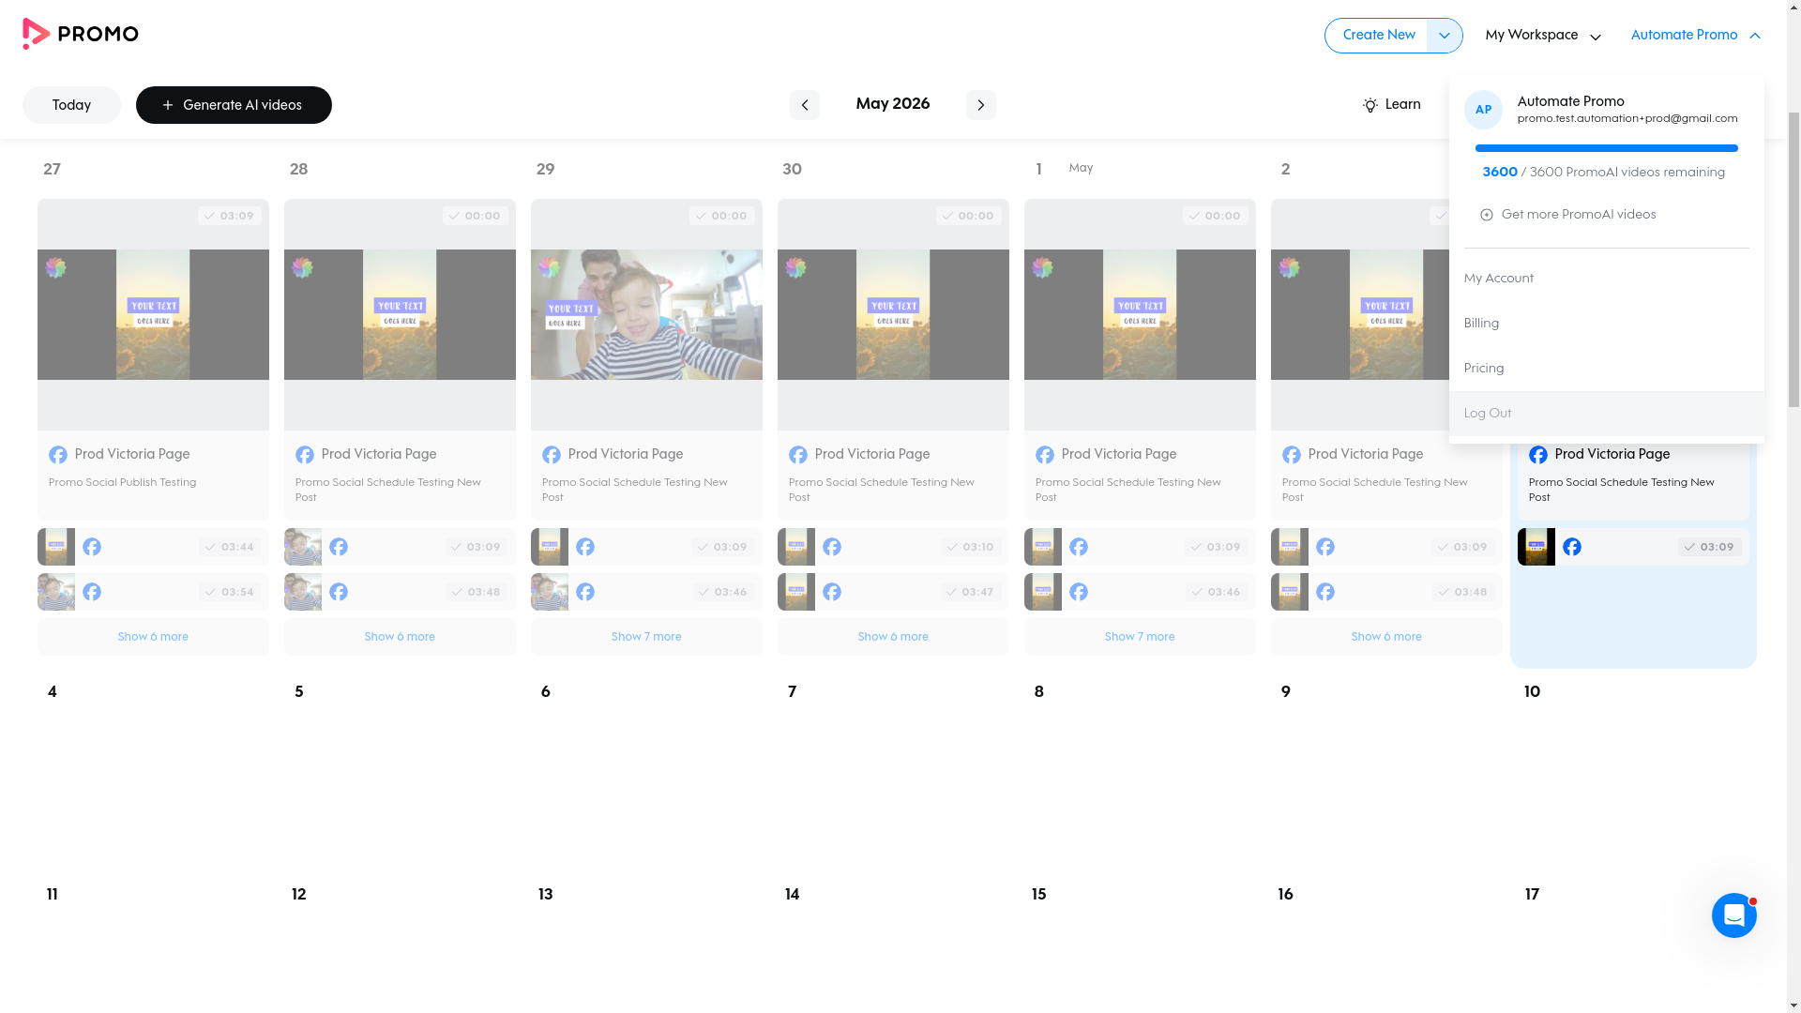This screenshot has width=1801, height=1013.
Task: Click Show 6 more under day 2
Action: coord(1386,637)
